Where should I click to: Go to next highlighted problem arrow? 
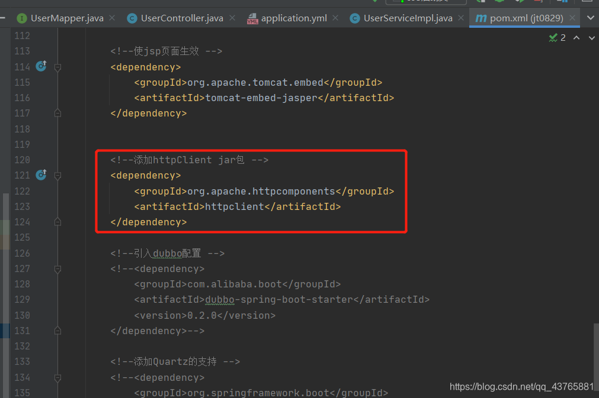tap(591, 38)
